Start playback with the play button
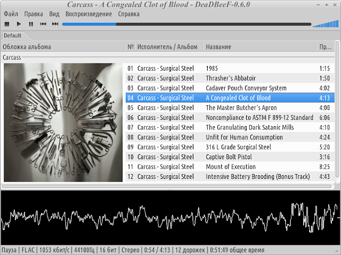The width and height of the screenshot is (341, 255). 19,24
